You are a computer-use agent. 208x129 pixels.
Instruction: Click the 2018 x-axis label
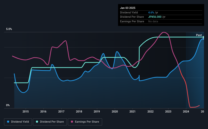(79, 111)
